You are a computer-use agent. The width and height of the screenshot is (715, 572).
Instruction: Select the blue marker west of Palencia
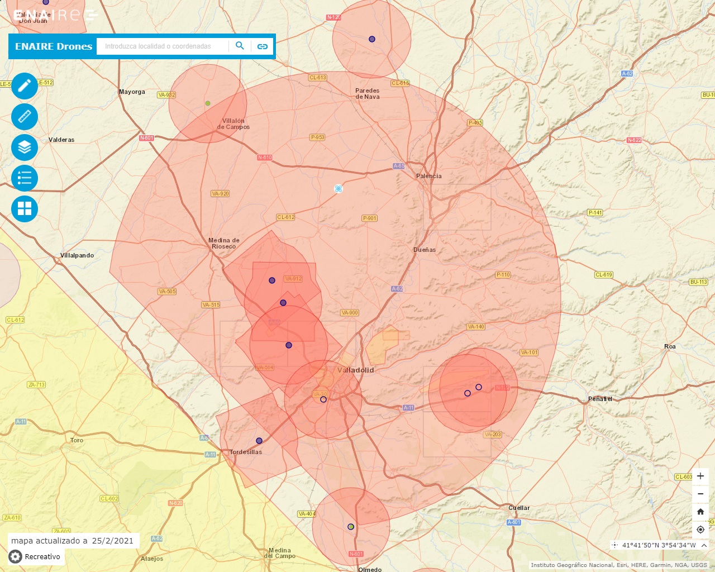point(338,189)
